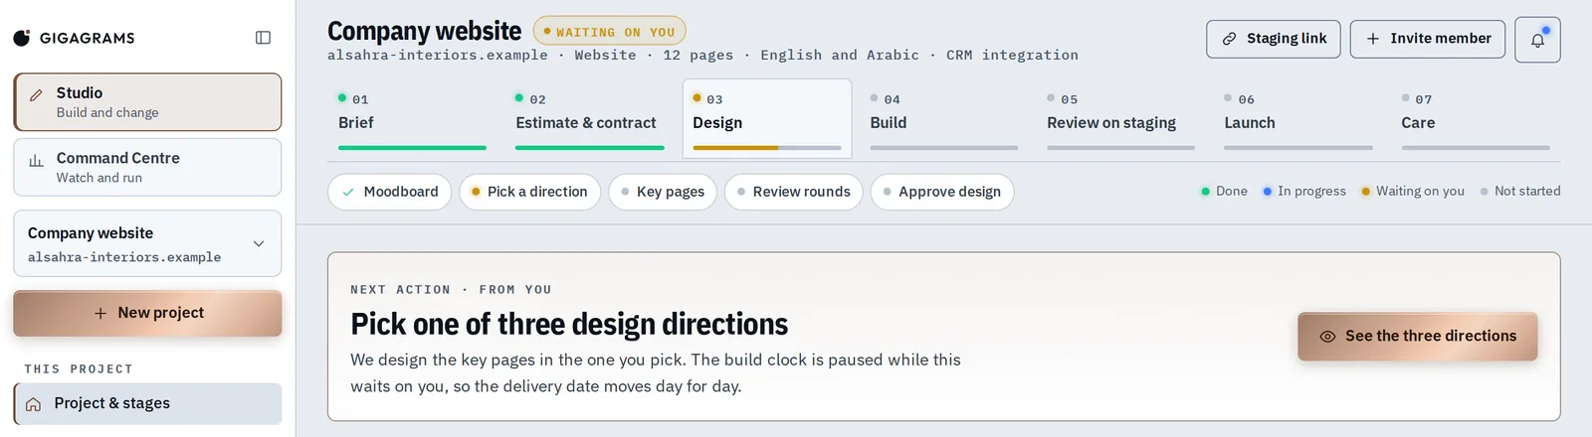This screenshot has height=437, width=1592.
Task: Open the Moodboard step
Action: click(x=389, y=192)
